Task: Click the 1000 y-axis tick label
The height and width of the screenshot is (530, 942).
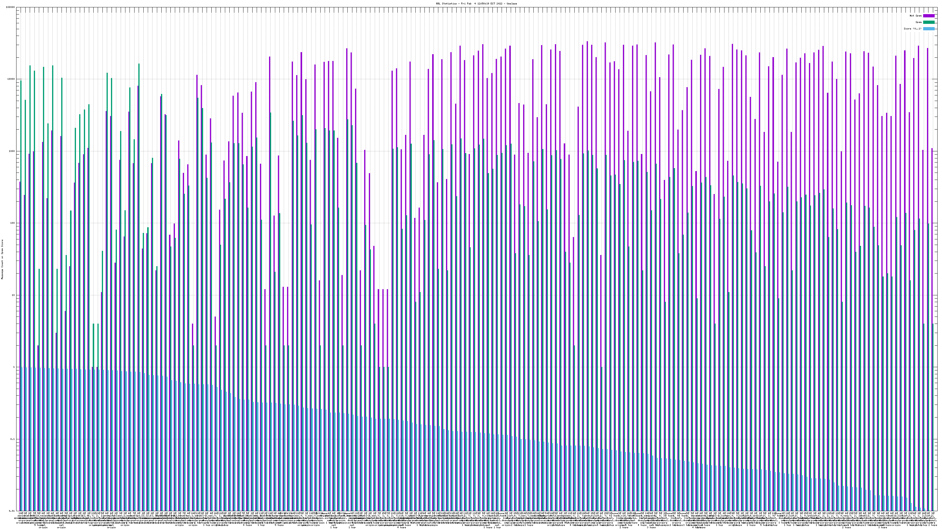Action: [12, 151]
